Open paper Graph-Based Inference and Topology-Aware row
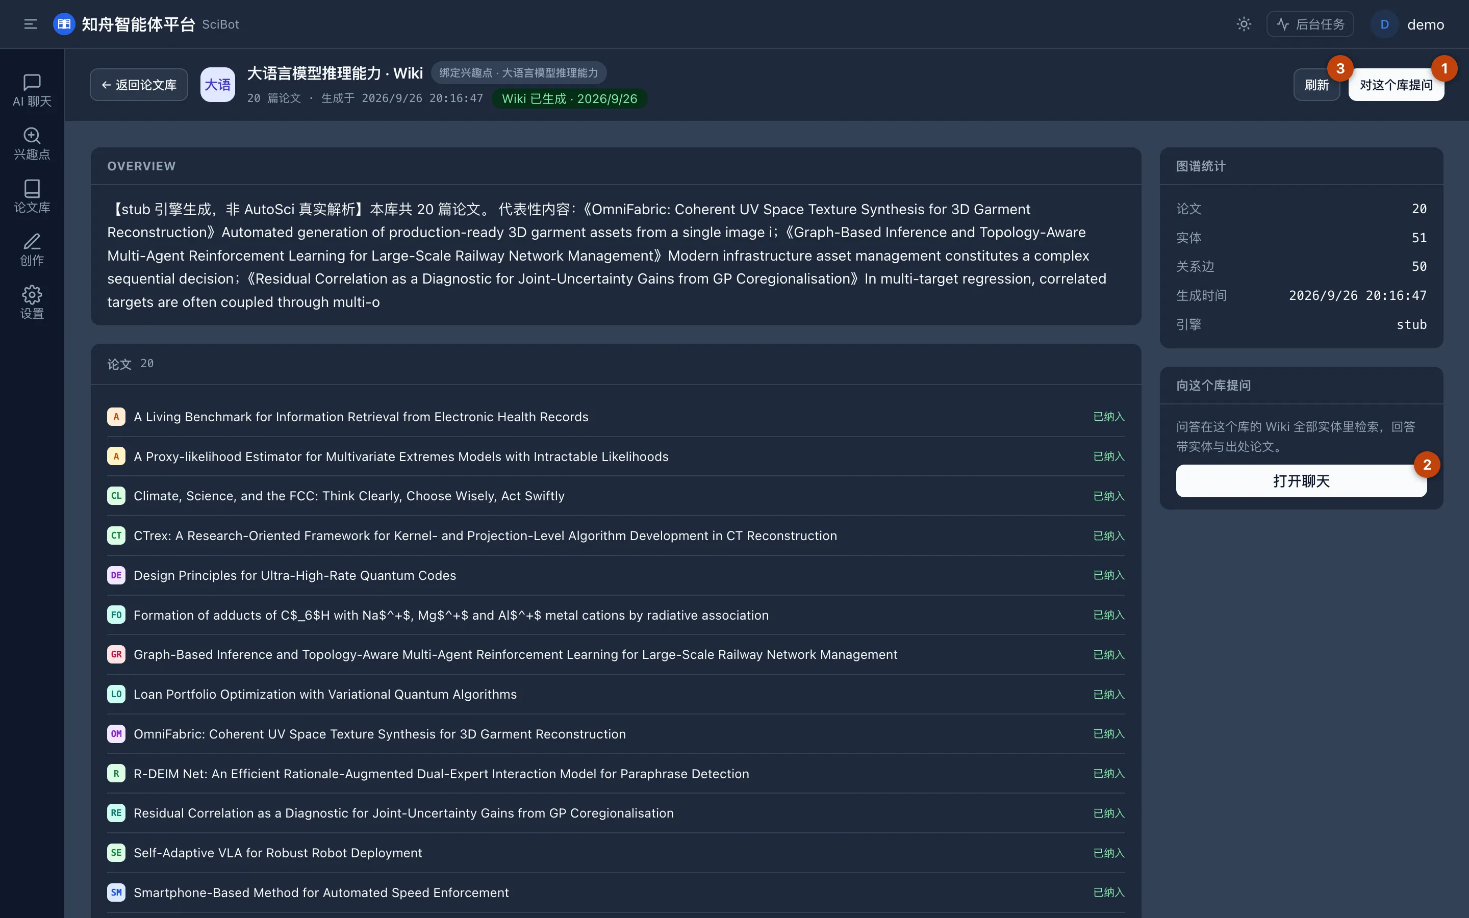This screenshot has width=1469, height=918. click(x=616, y=654)
